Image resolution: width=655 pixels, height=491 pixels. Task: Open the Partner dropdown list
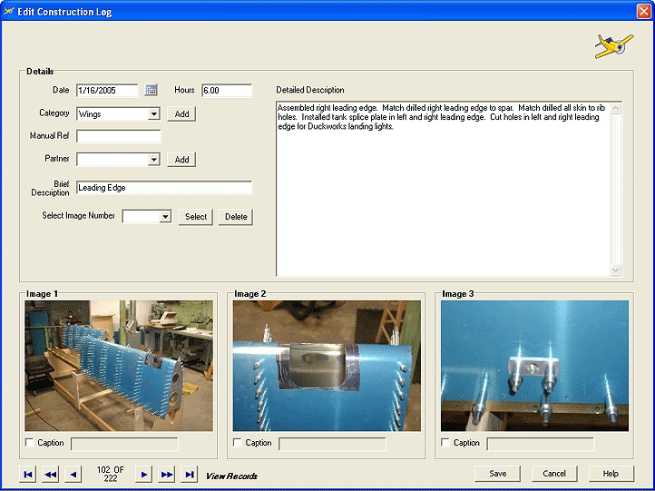tap(153, 160)
